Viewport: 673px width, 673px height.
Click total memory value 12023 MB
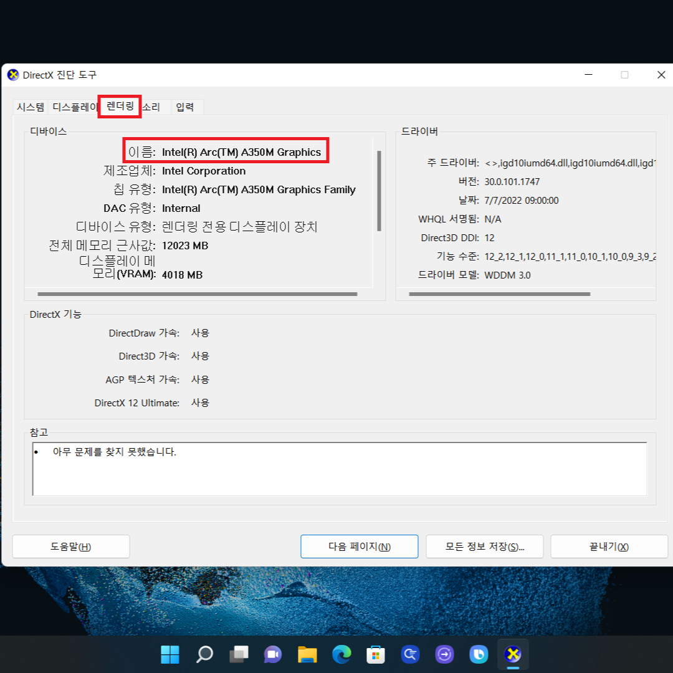coord(185,246)
